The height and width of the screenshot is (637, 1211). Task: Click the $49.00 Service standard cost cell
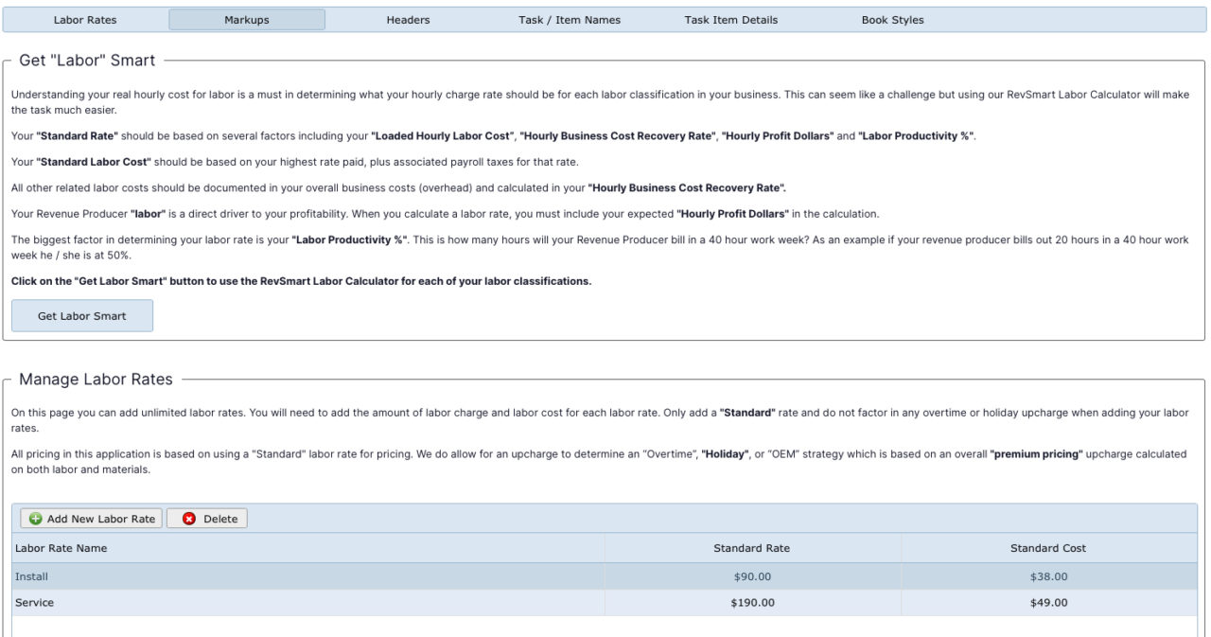tap(1048, 603)
